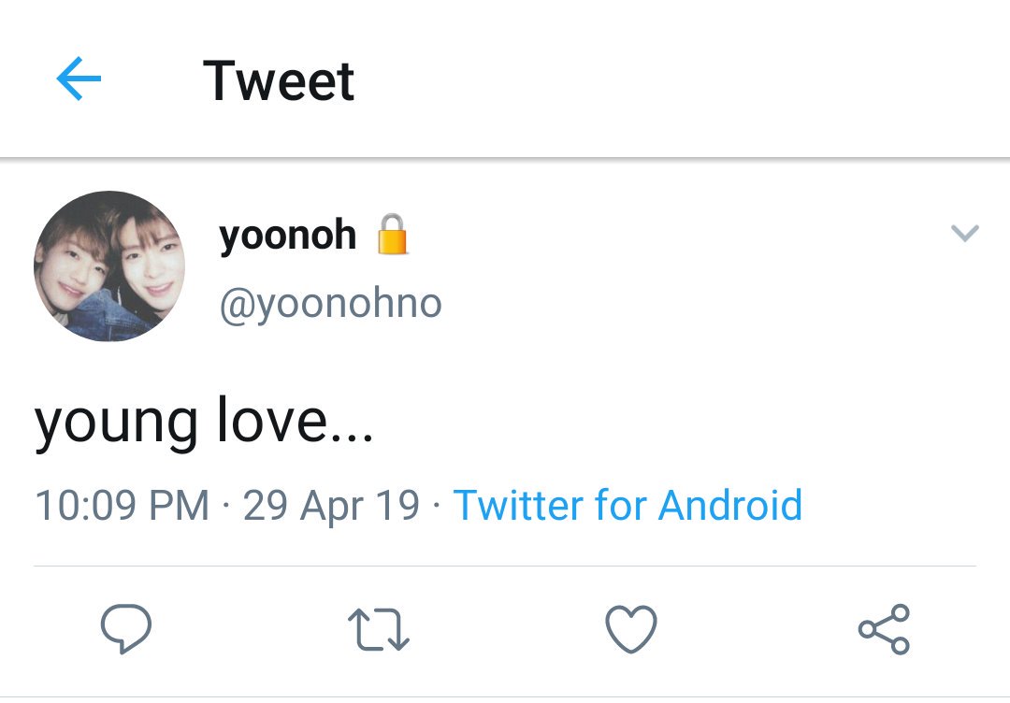Select the 10:09 PM timestamp
The height and width of the screenshot is (703, 1010).
[123, 505]
